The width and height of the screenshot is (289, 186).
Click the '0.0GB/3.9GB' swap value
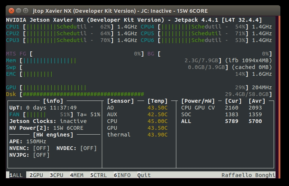point(206,67)
